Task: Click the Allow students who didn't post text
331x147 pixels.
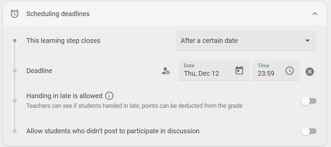Action: pyautogui.click(x=113, y=131)
